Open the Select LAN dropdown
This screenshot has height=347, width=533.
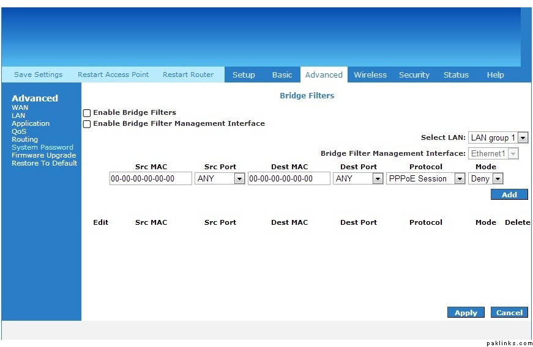click(498, 138)
